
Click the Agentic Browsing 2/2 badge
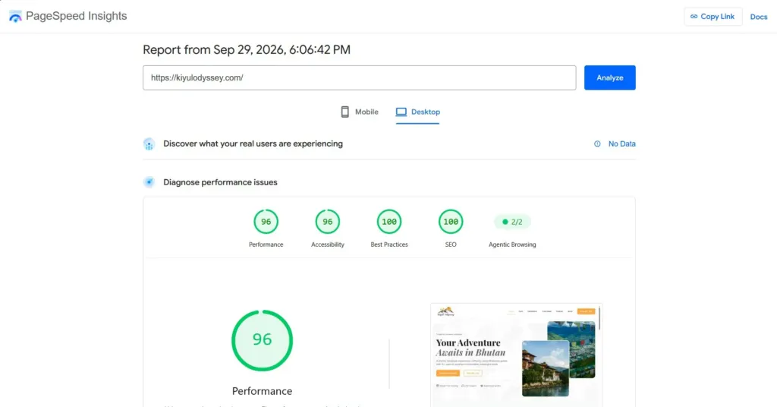512,222
